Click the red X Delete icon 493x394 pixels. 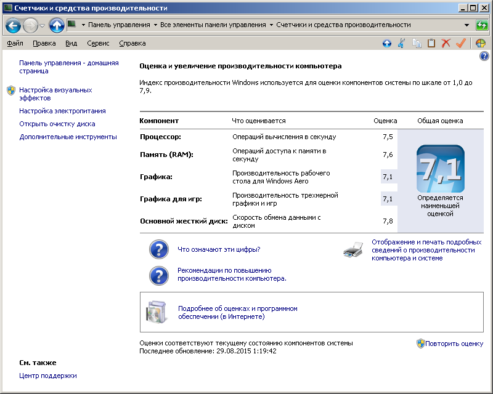tap(446, 43)
